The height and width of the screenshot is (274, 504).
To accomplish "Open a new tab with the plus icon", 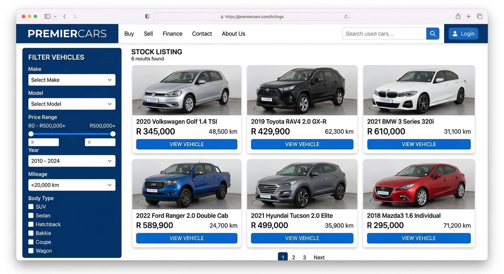I will tap(469, 16).
